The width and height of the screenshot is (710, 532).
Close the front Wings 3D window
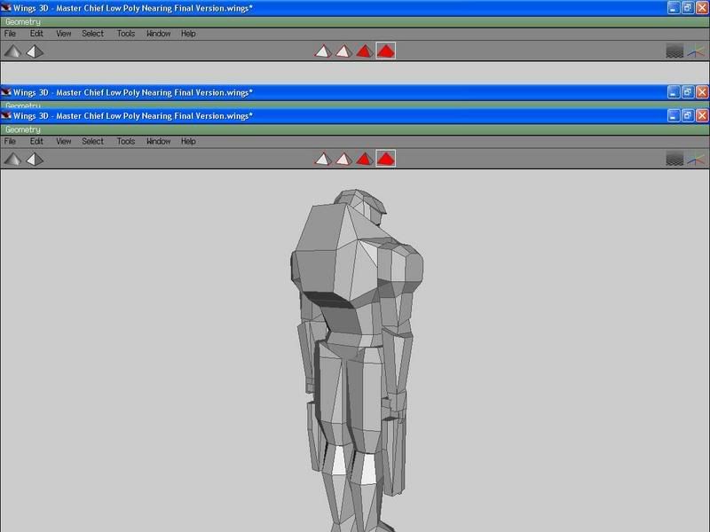tap(702, 116)
